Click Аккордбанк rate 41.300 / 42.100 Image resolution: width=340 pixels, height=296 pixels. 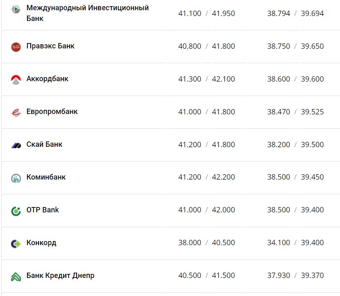(x=206, y=79)
